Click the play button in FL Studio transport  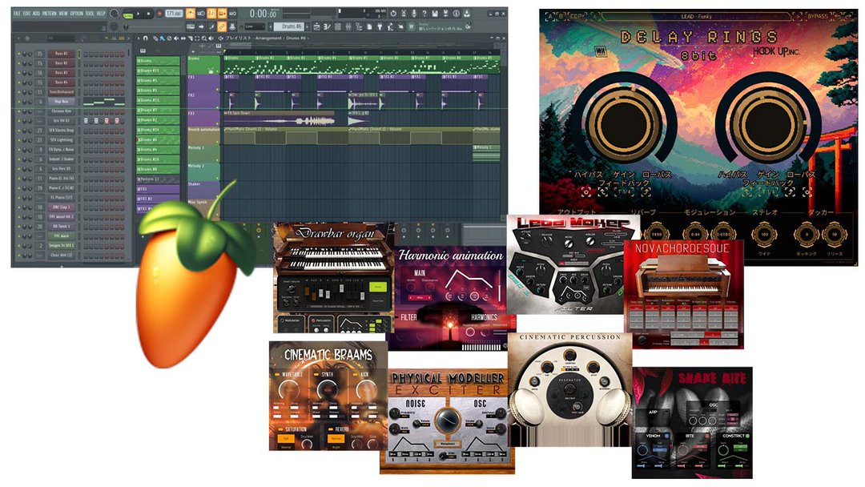[x=137, y=14]
